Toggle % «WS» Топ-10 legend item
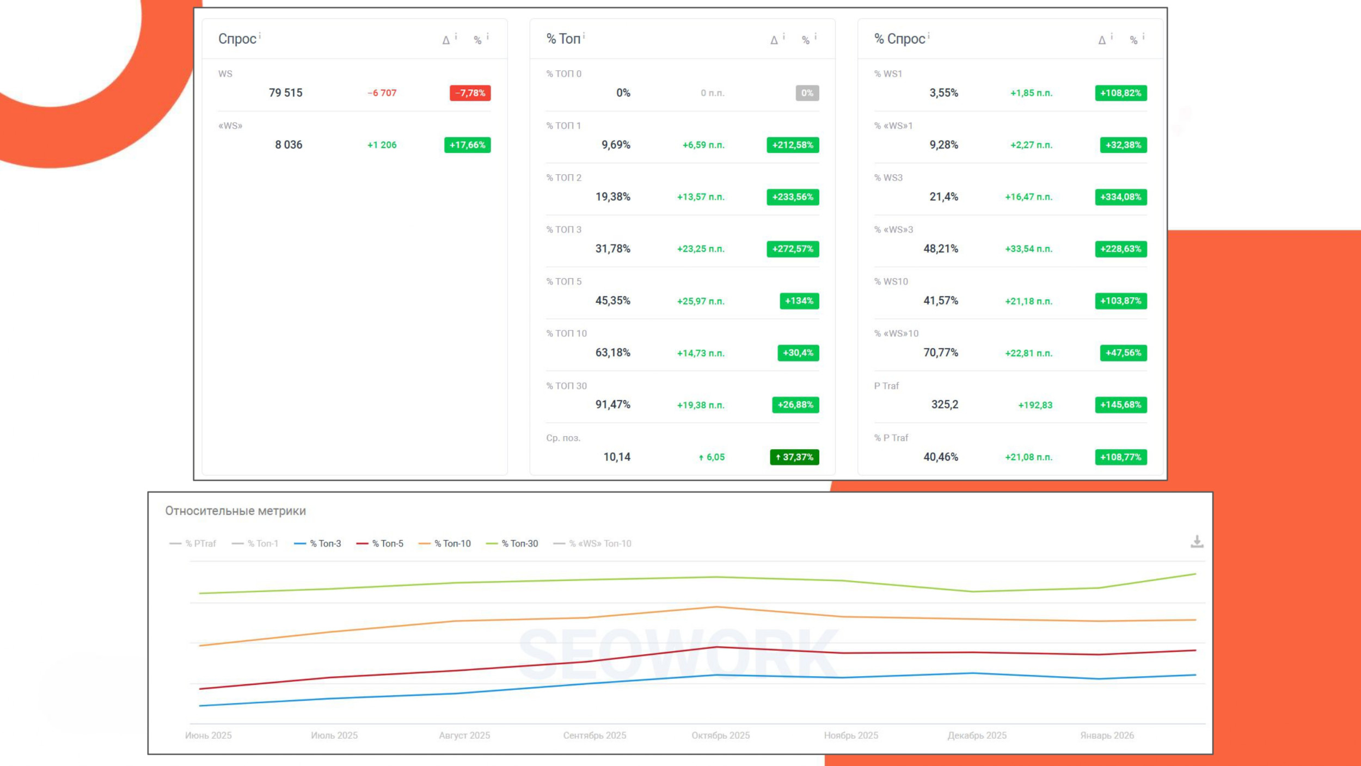The image size is (1361, 766). (592, 543)
